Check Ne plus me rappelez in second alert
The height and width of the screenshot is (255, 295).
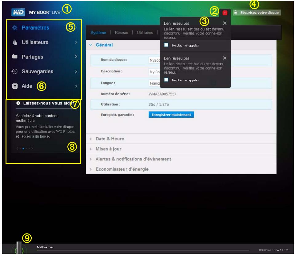click(166, 80)
